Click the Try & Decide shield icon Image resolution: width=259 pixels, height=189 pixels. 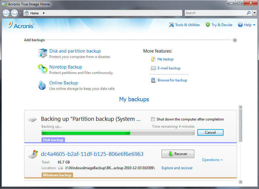(x=208, y=25)
